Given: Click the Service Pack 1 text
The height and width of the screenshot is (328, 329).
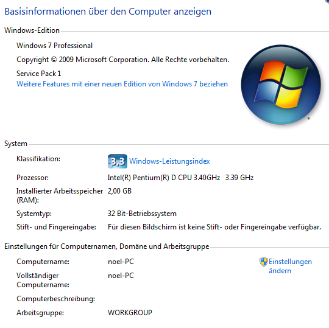Looking at the screenshot, I should 39,74.
